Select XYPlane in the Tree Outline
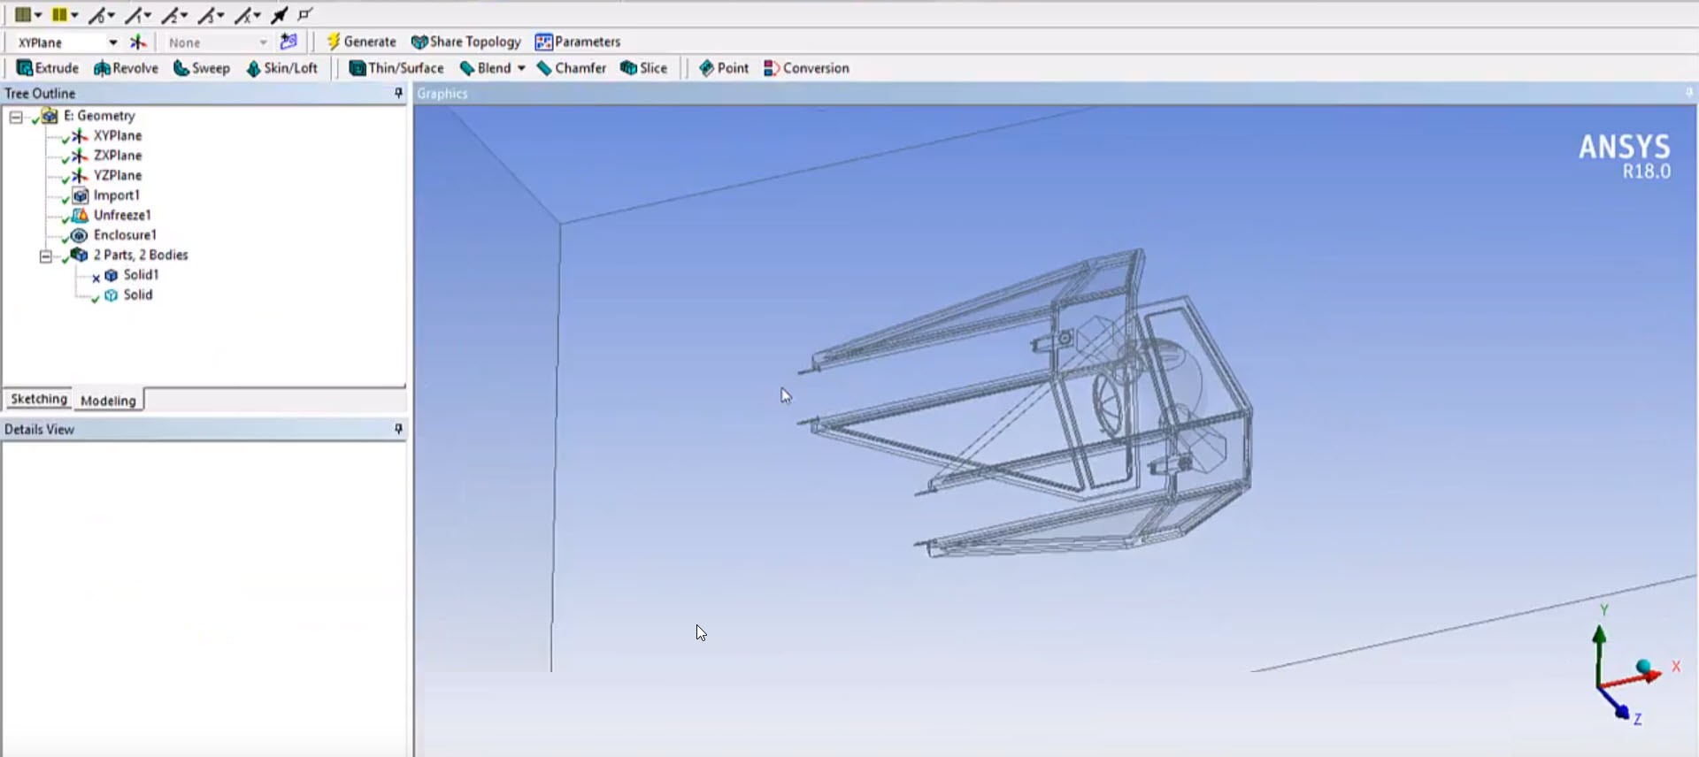Screen dimensions: 1699x757 tap(118, 135)
